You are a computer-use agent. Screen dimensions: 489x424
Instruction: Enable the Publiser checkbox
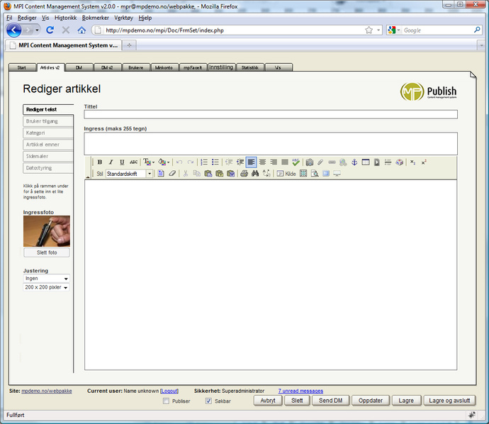tap(167, 401)
